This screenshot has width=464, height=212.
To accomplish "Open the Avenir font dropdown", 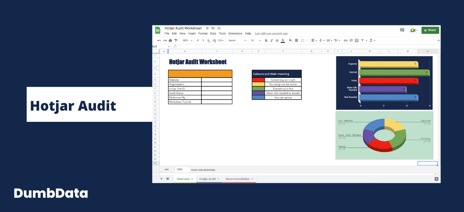I will (237, 40).
